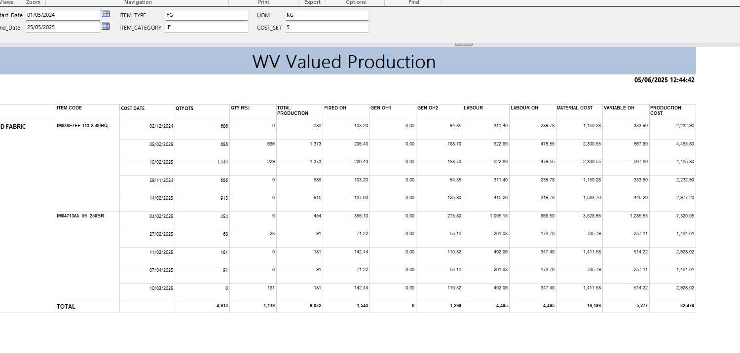Select the Options ribbon group label
This screenshot has width=740, height=353.
(x=356, y=2)
